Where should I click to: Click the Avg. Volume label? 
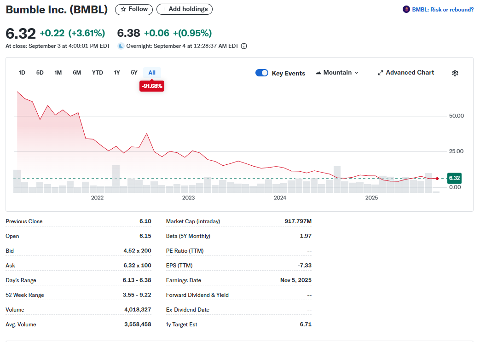pyautogui.click(x=21, y=324)
